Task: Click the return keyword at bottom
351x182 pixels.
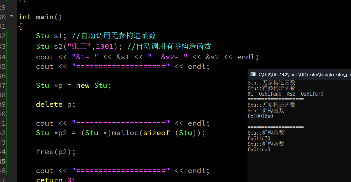Action: (49, 180)
